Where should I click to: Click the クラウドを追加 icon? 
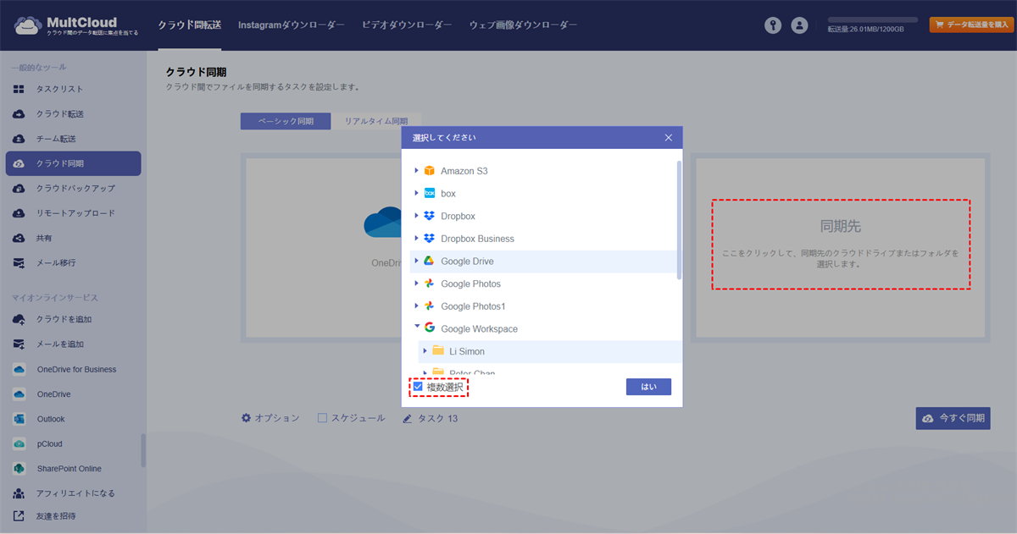coord(19,319)
